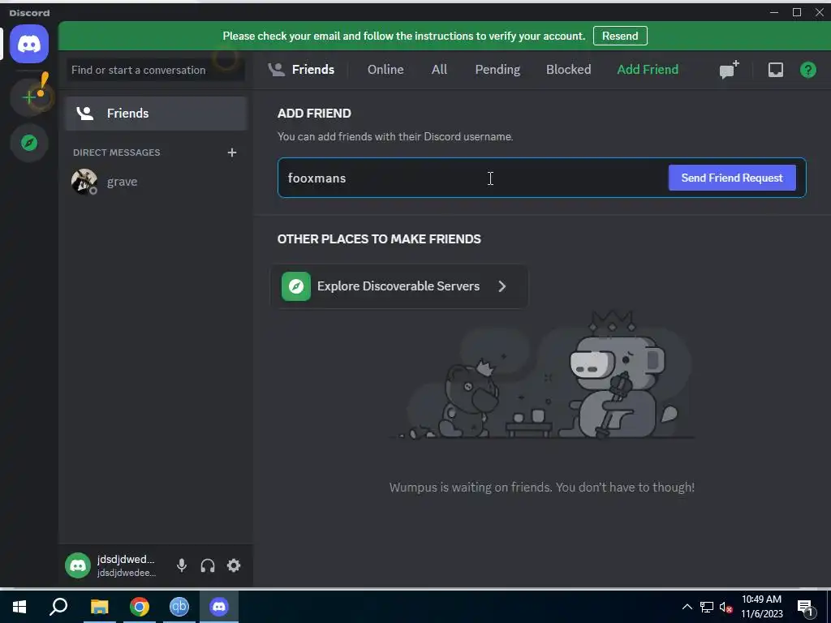Click the jdsdjdwed username in user panel
831x623 pixels.
coord(126,560)
